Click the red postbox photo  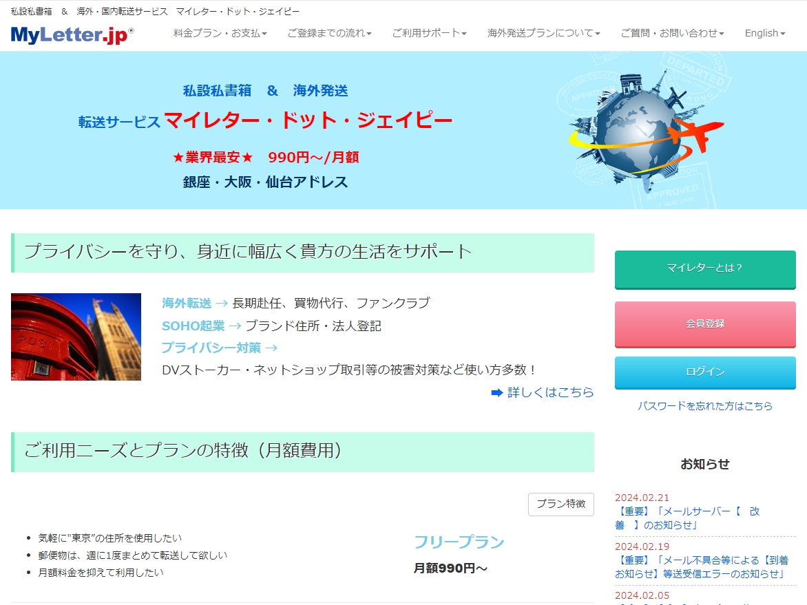point(76,337)
